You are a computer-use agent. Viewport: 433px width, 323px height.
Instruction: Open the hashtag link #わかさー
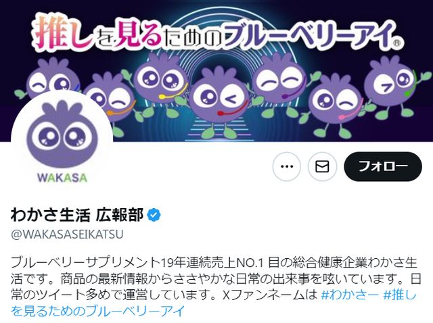point(350,295)
